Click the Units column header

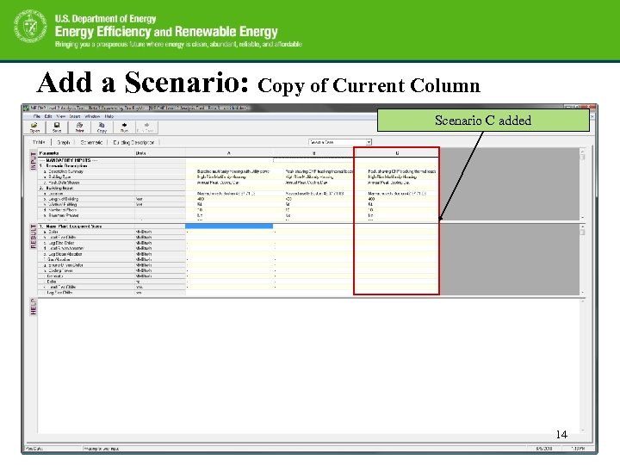(160, 153)
